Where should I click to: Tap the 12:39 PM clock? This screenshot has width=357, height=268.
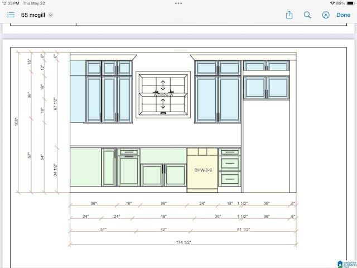tap(11, 3)
